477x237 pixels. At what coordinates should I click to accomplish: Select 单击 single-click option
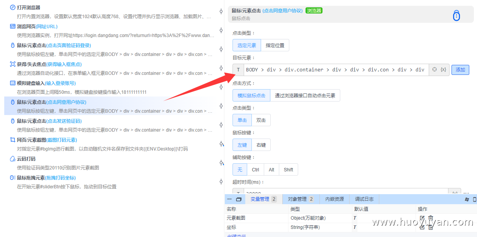click(242, 120)
